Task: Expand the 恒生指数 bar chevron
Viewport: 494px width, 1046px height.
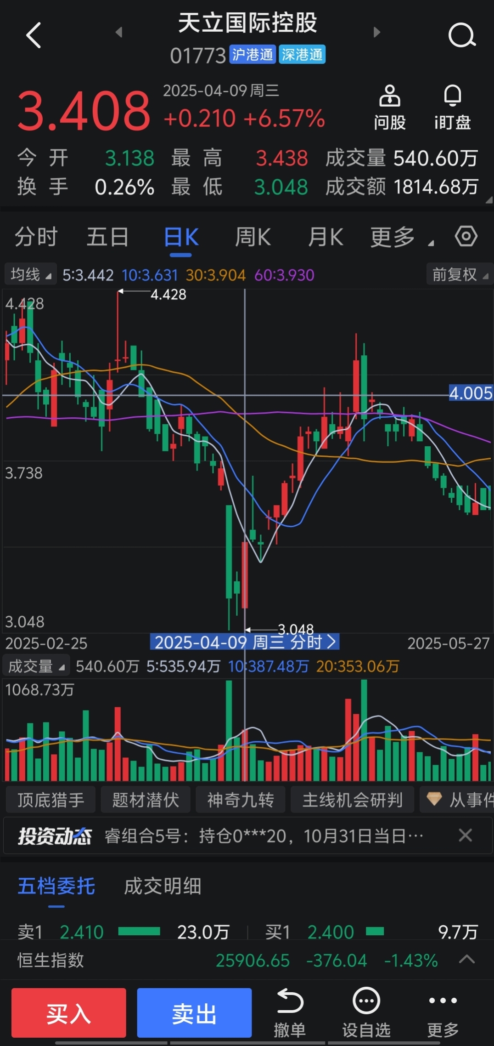Action: click(467, 960)
